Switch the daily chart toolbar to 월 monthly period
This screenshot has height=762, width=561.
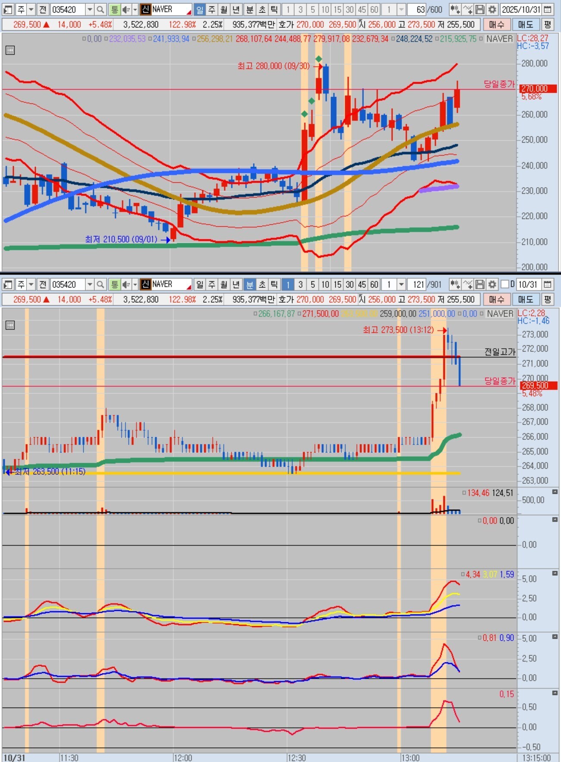[x=224, y=9]
